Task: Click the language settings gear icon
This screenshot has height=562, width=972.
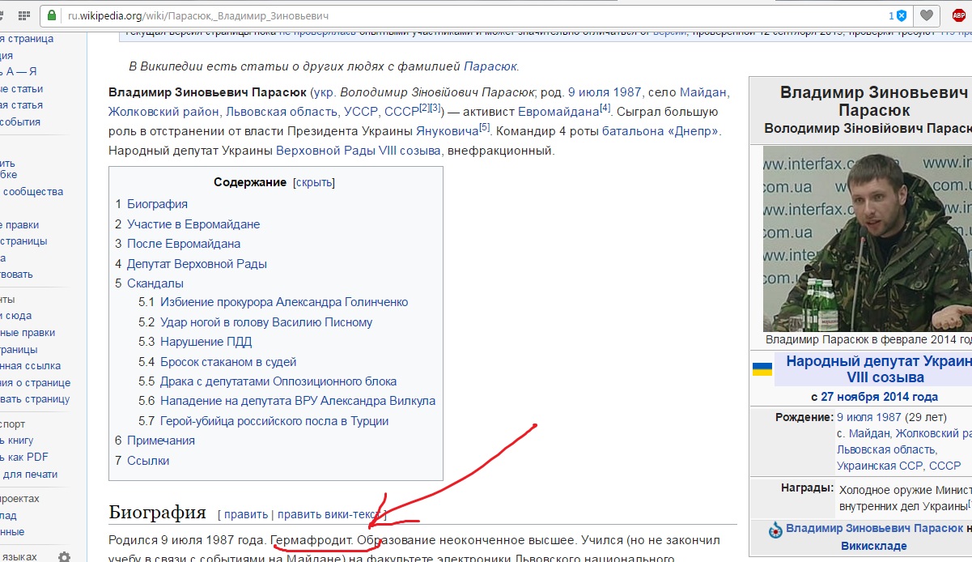Action: tap(64, 556)
